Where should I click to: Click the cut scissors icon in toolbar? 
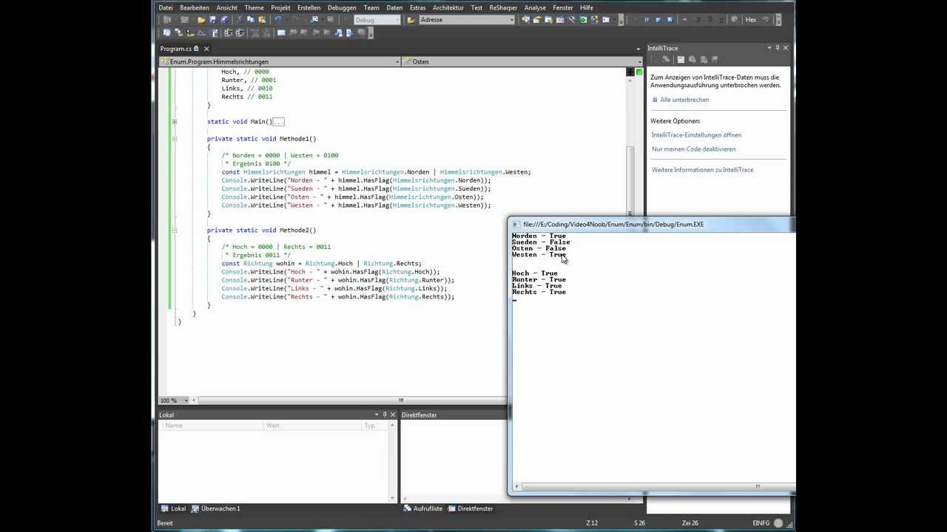click(239, 20)
